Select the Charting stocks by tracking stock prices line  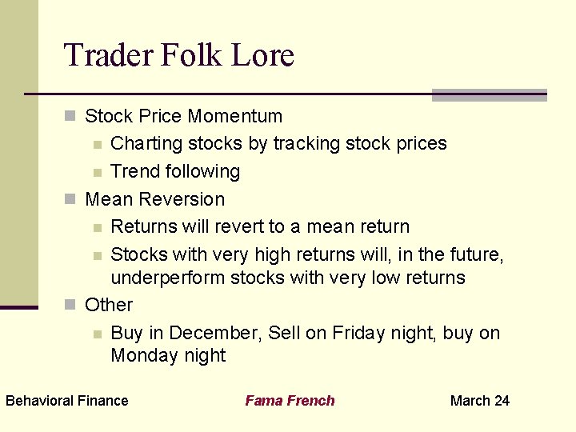click(x=278, y=144)
